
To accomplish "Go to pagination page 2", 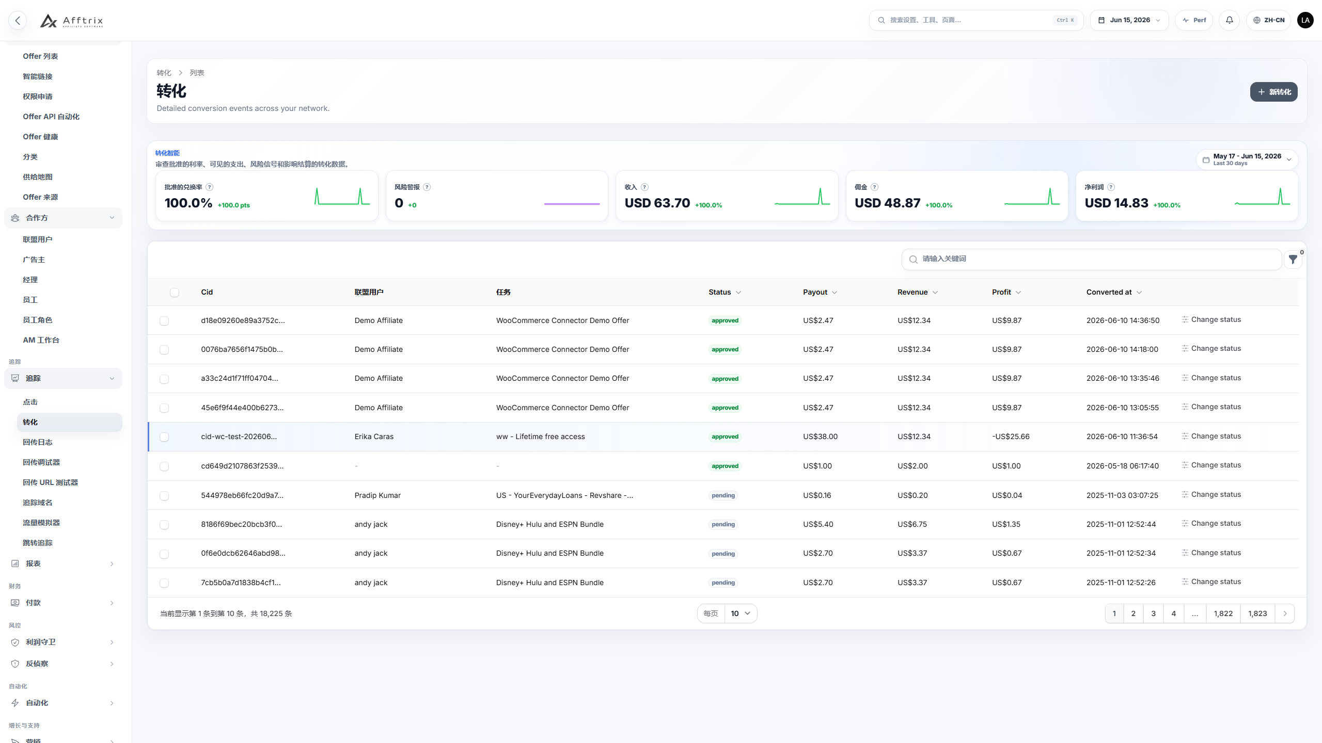I will point(1133,613).
